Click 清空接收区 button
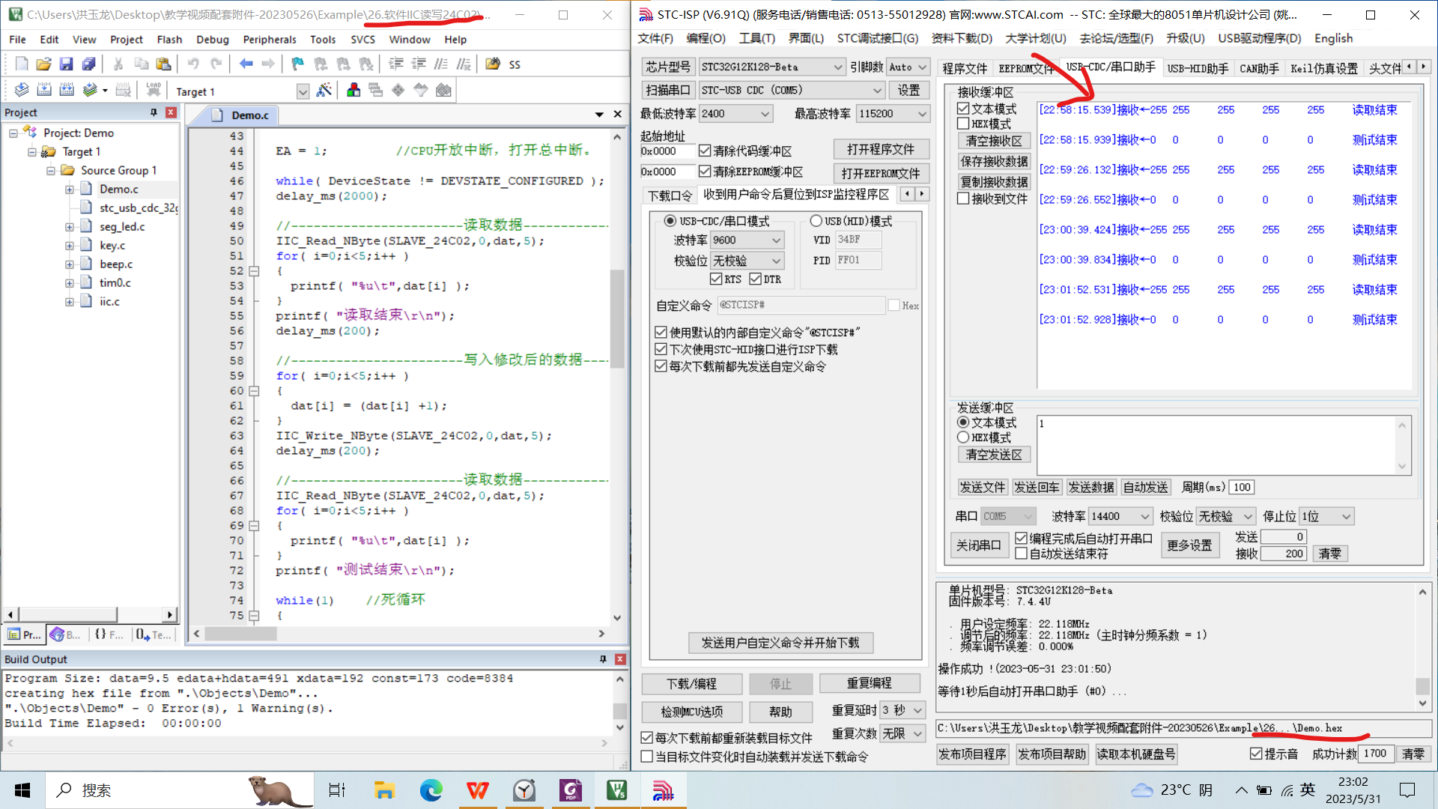Screen dimensions: 1438x809 [994, 141]
